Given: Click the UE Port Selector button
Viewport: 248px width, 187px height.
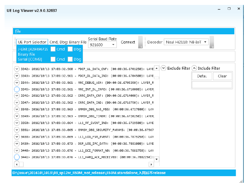Looking at the screenshot, I should pyautogui.click(x=32, y=42).
